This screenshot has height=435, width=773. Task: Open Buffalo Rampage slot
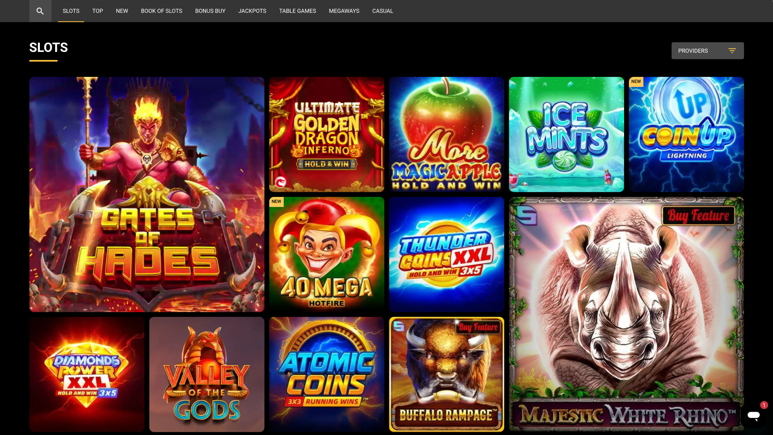446,374
